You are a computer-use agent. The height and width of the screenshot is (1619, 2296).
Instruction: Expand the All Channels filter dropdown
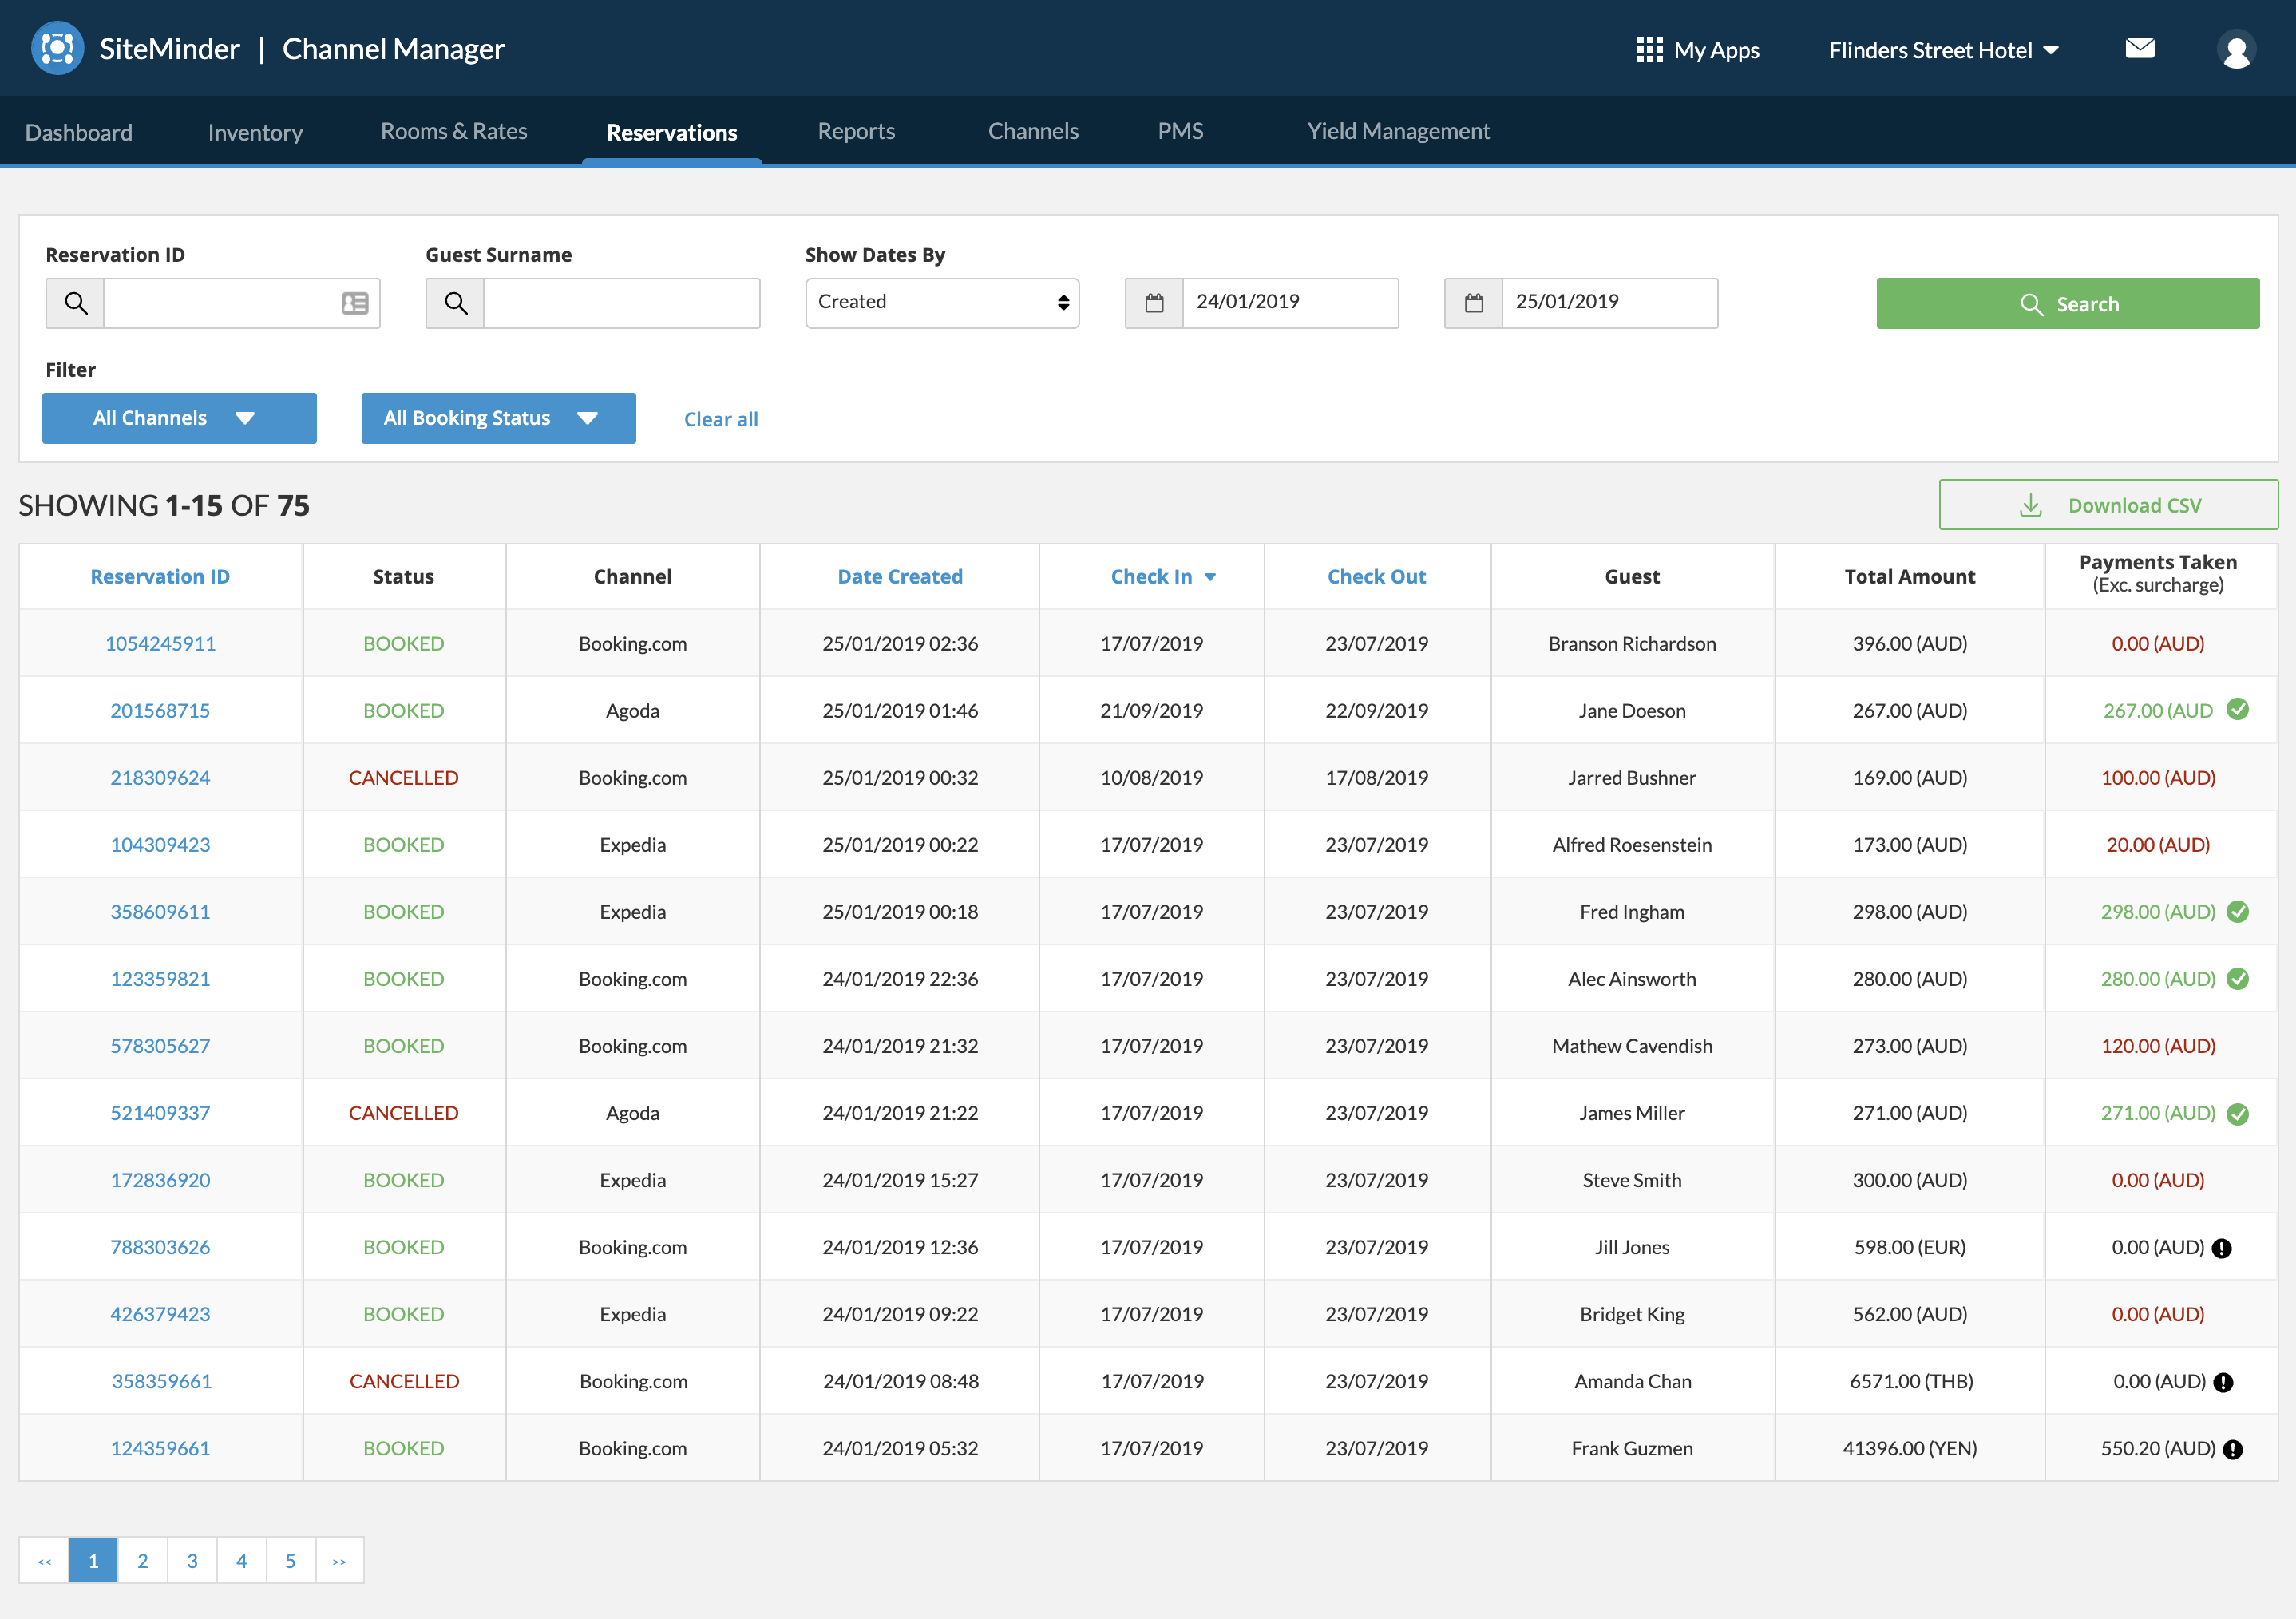[179, 418]
